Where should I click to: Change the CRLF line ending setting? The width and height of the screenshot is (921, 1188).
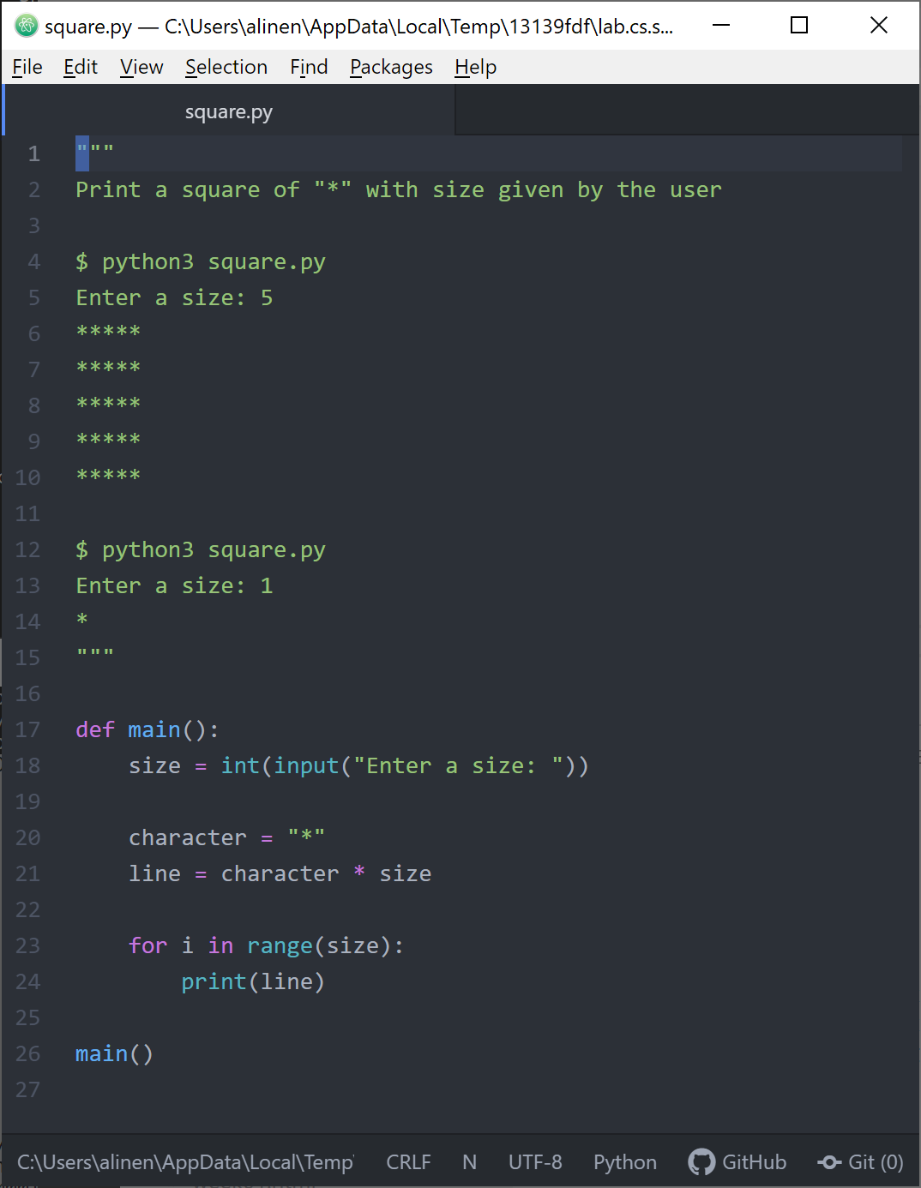[408, 1162]
